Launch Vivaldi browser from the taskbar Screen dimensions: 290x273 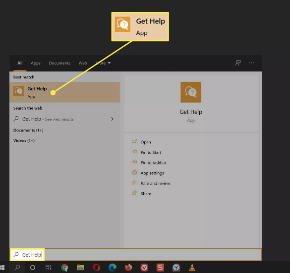pyautogui.click(x=144, y=268)
